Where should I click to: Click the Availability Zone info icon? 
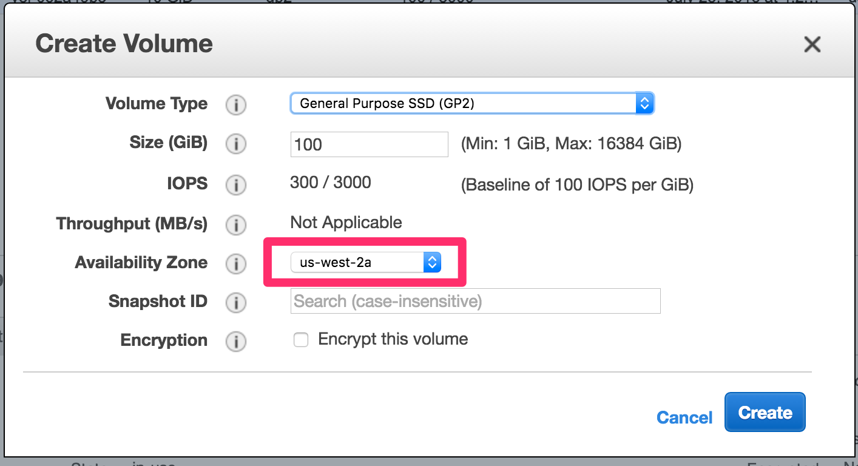[236, 264]
